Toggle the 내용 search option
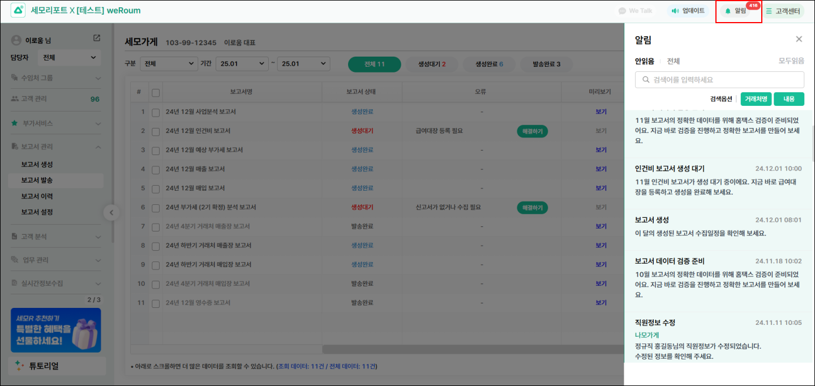815x386 pixels. point(789,99)
